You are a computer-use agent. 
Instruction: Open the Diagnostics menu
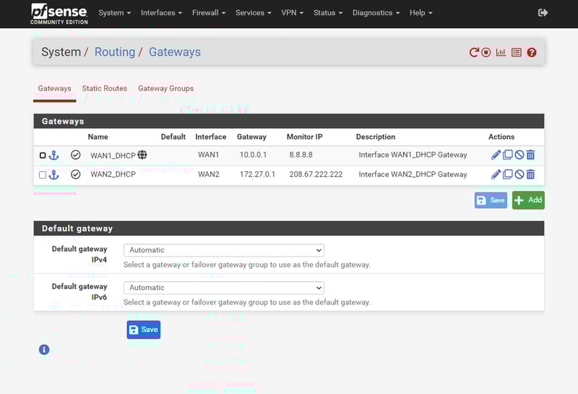click(376, 13)
